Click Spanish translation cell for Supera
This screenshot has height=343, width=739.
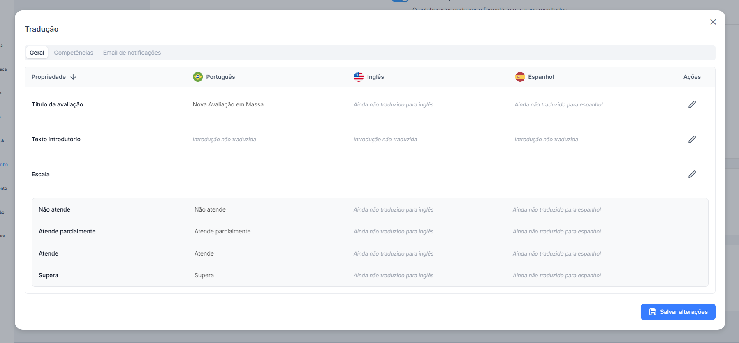(x=556, y=275)
